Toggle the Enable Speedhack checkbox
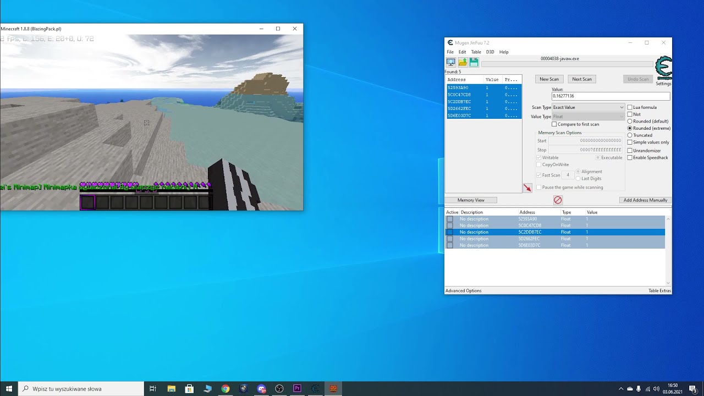This screenshot has width=704, height=396. click(630, 158)
